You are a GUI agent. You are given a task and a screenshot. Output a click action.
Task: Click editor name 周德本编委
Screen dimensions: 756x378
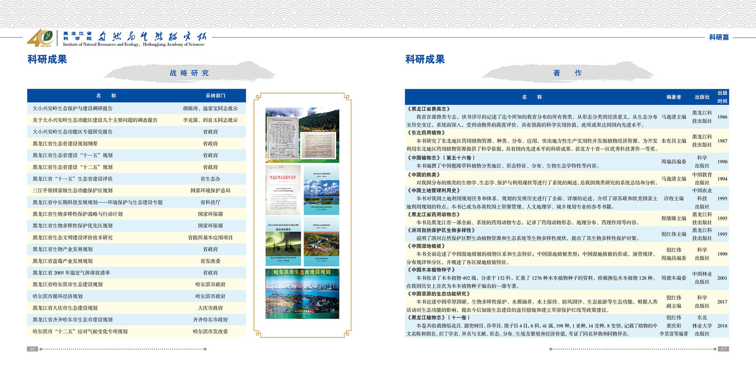coord(674,278)
